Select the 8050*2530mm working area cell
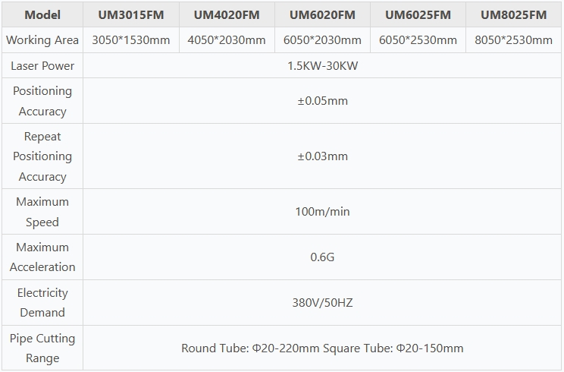 [x=513, y=40]
